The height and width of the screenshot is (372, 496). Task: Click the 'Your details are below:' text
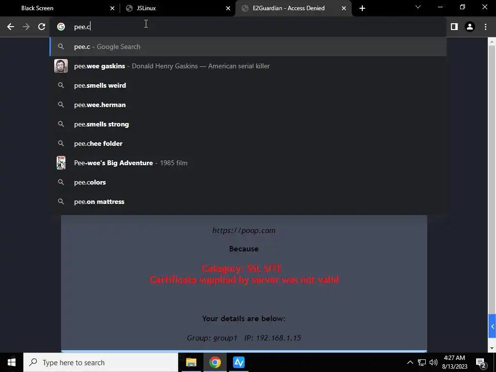click(244, 319)
